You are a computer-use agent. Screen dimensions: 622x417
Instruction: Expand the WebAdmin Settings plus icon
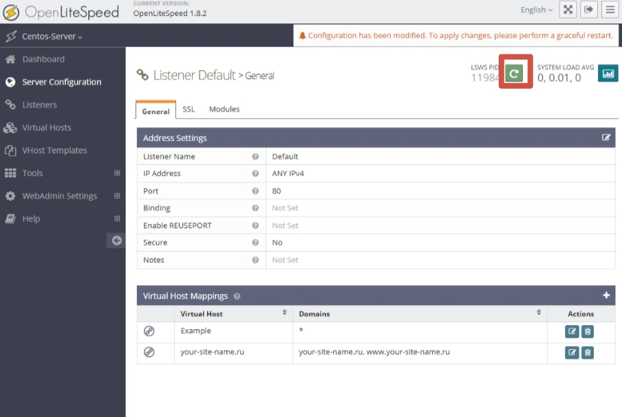tap(117, 196)
